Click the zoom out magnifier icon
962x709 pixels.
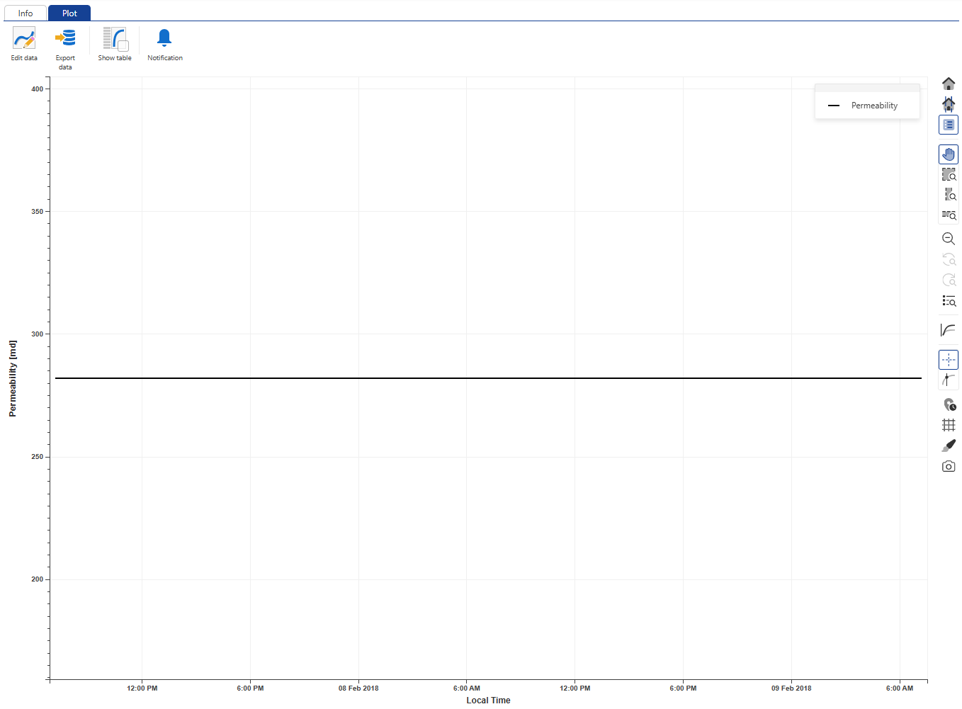949,239
